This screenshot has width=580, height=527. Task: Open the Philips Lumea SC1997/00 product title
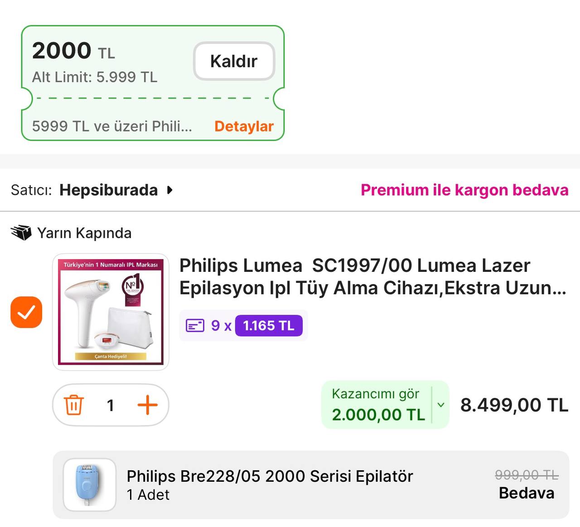(373, 276)
